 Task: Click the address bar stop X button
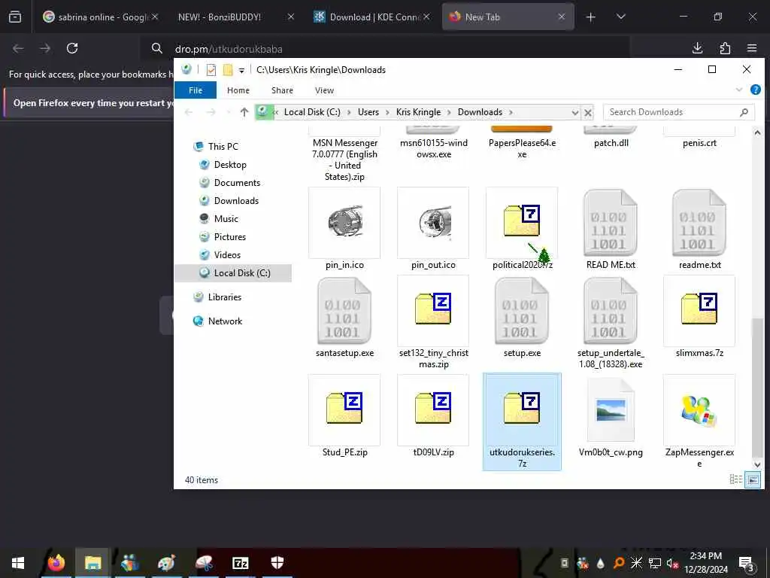(588, 113)
